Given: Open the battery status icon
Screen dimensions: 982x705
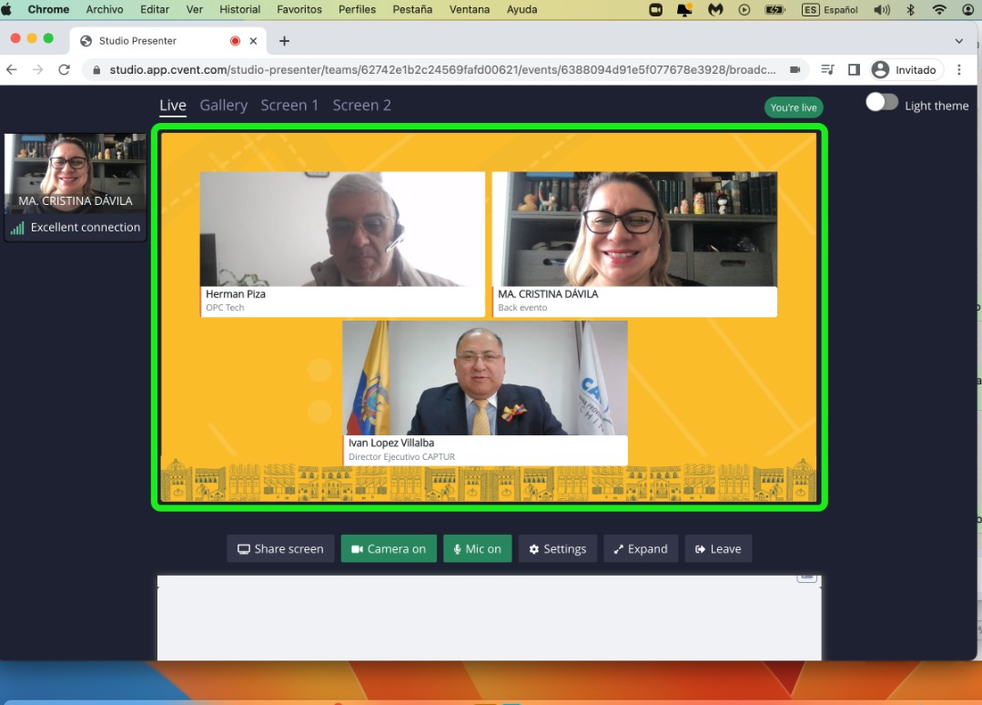Looking at the screenshot, I should coord(774,9).
